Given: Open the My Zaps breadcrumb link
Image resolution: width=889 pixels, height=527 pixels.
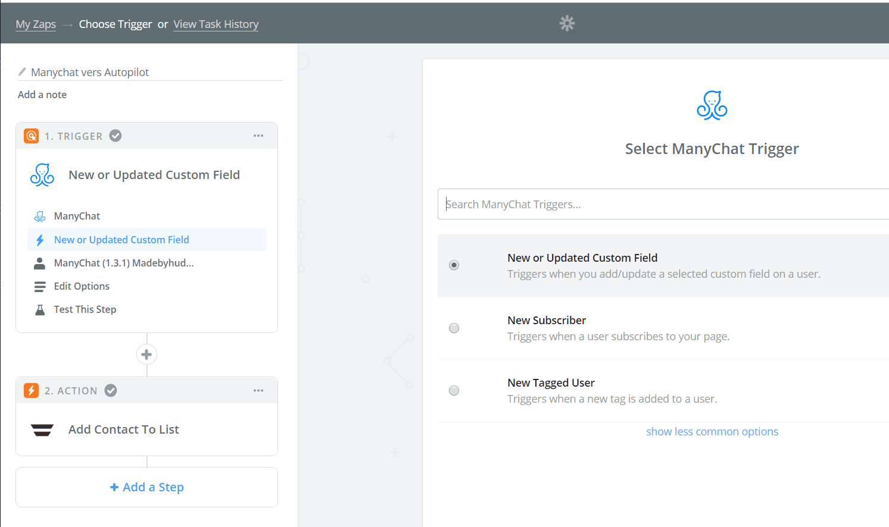Looking at the screenshot, I should coord(36,24).
